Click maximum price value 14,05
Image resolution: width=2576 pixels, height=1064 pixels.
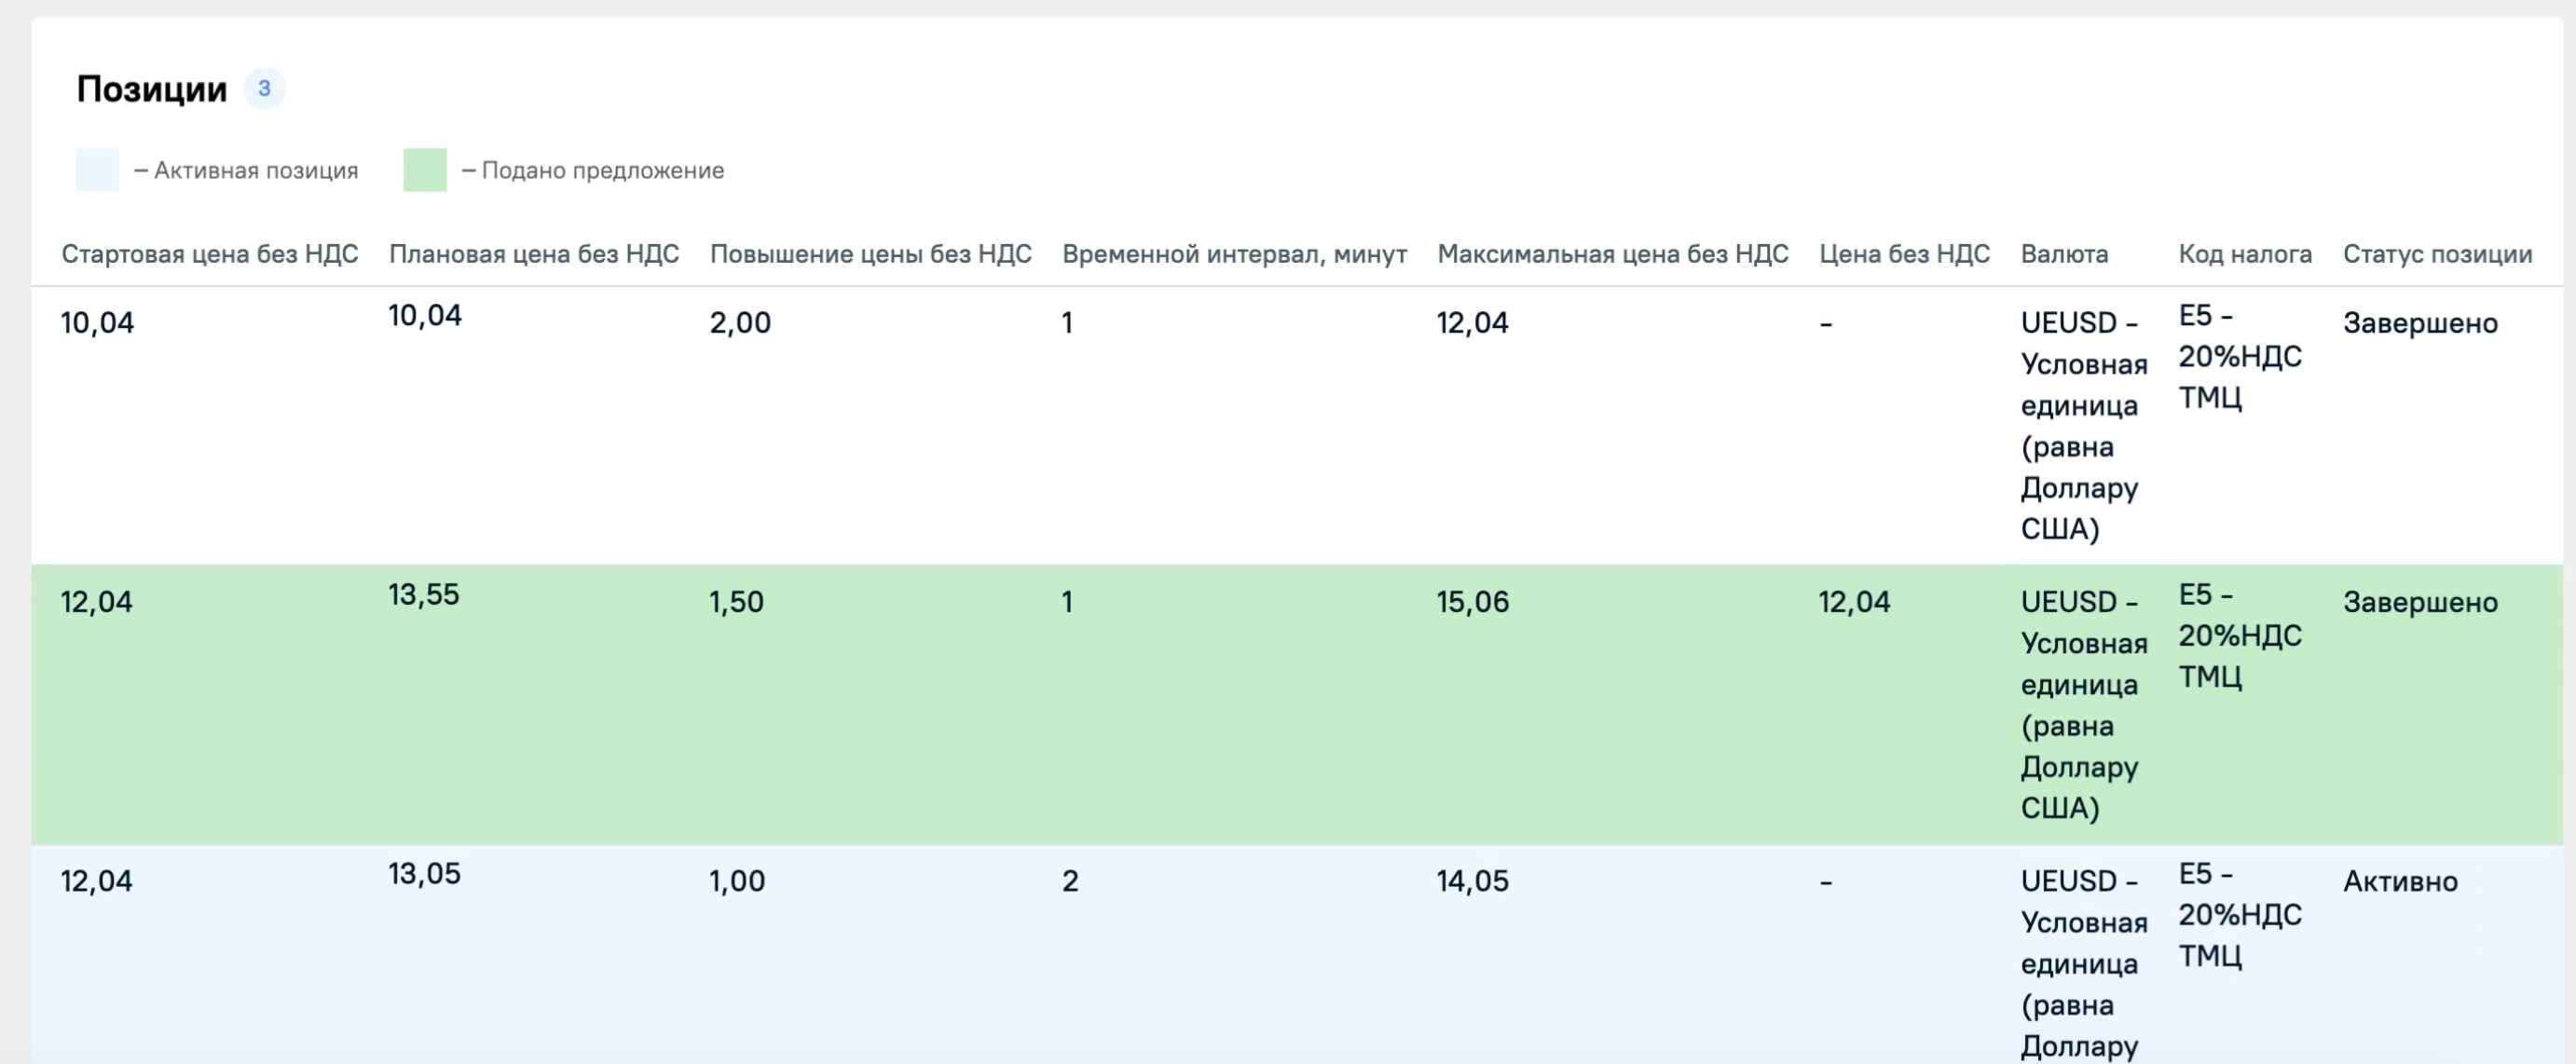1473,881
